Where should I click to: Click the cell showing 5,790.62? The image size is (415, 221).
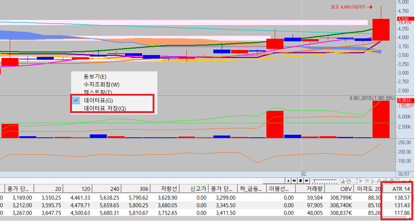138,197
